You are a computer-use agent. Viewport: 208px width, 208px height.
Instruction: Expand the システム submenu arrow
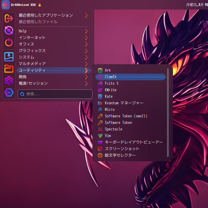coord(86,57)
